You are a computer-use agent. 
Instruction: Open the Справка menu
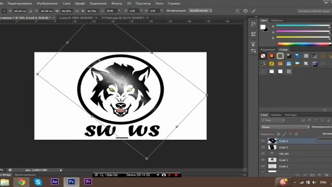click(x=174, y=4)
